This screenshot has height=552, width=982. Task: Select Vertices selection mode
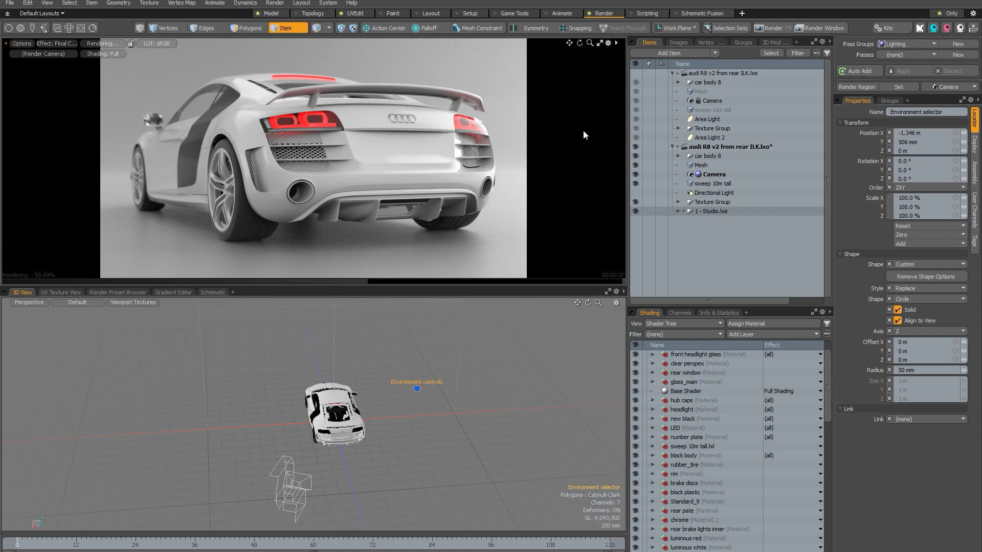[163, 28]
